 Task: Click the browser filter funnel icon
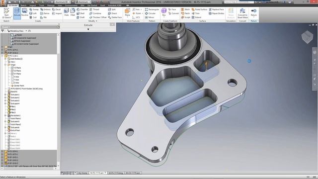(2, 31)
